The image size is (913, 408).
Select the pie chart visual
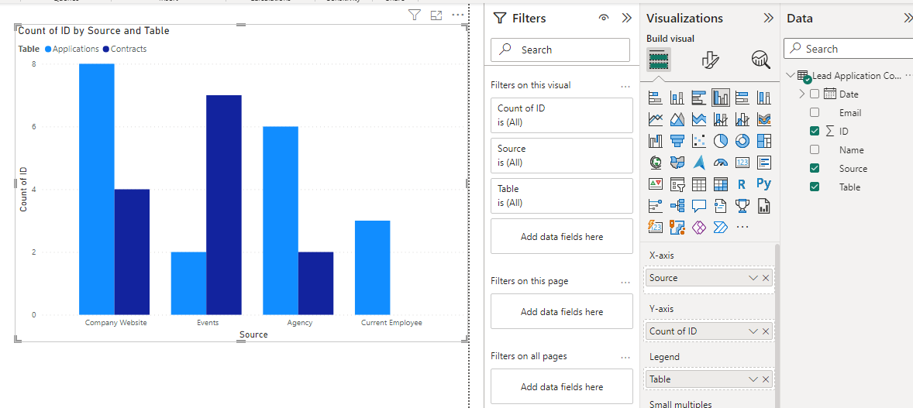pyautogui.click(x=720, y=141)
